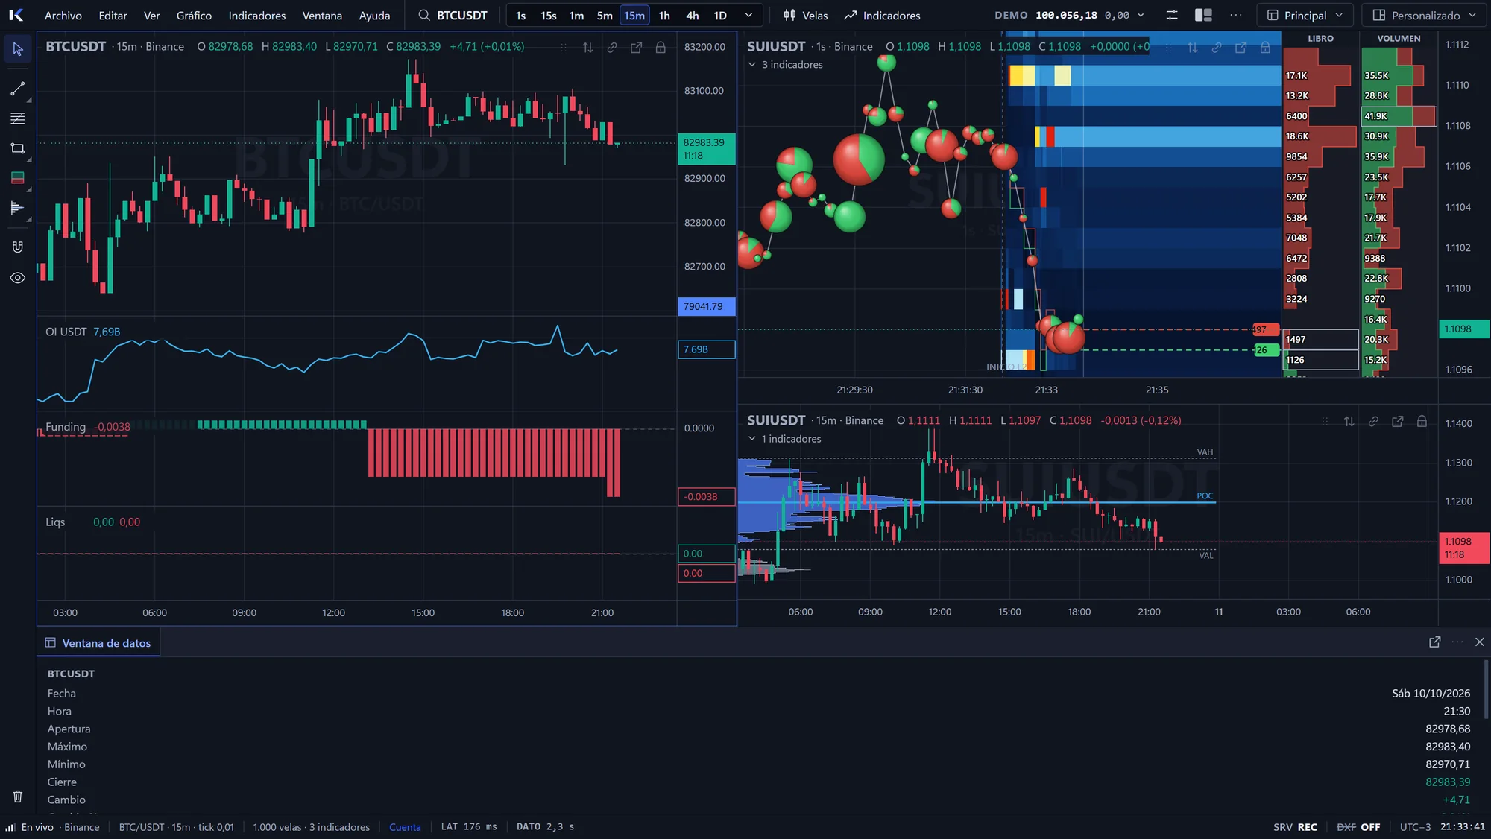Click the app logo icon
Viewport: 1491px width, 839px height.
pyautogui.click(x=16, y=15)
